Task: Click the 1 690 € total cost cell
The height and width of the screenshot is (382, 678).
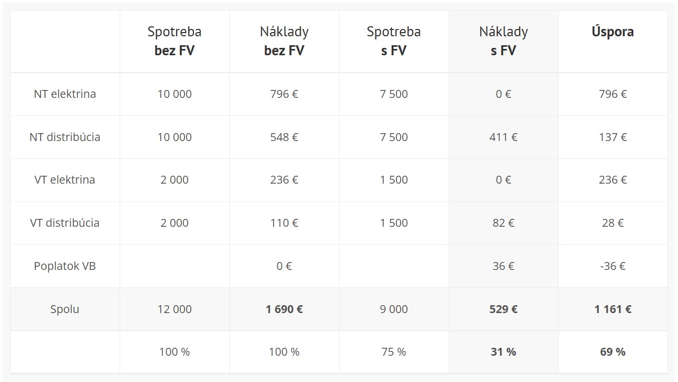Action: (284, 309)
